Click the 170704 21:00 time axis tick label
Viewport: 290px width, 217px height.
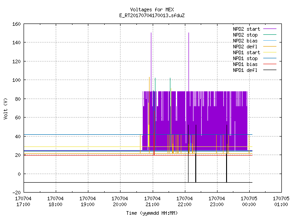pyautogui.click(x=152, y=202)
